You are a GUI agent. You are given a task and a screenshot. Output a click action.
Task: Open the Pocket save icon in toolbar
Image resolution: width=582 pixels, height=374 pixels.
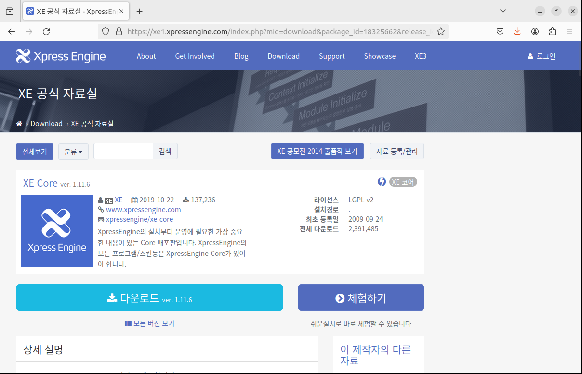click(x=500, y=31)
